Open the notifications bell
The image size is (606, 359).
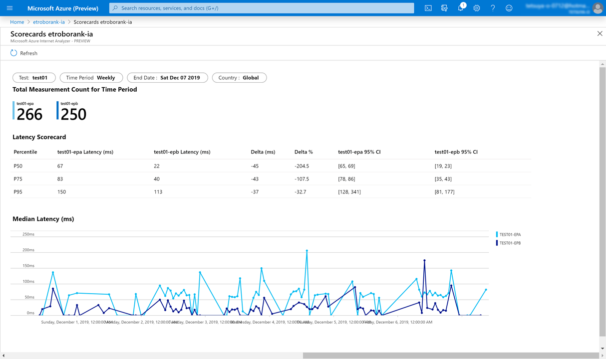click(x=460, y=8)
